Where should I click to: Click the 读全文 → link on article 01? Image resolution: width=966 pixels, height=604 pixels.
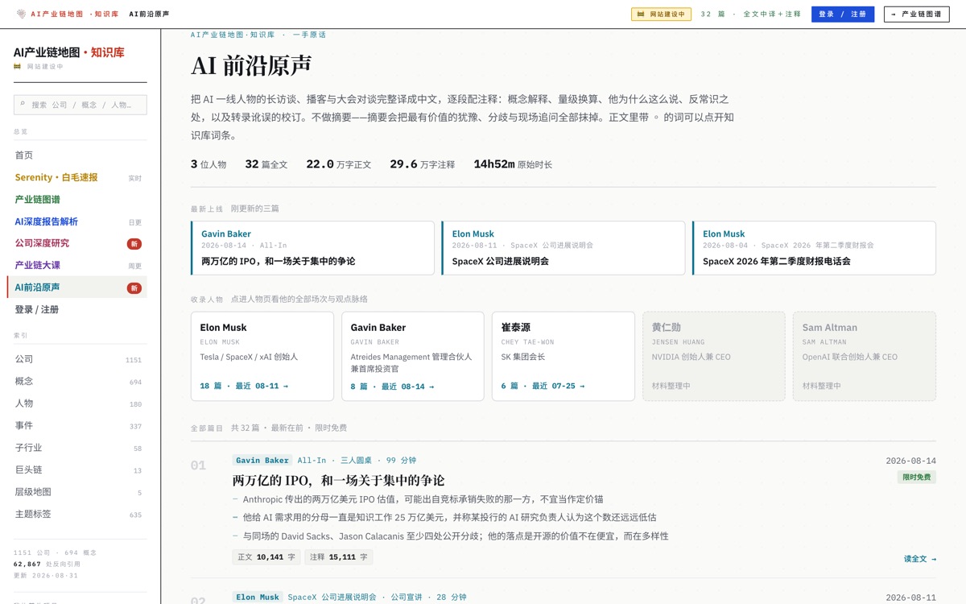click(920, 559)
